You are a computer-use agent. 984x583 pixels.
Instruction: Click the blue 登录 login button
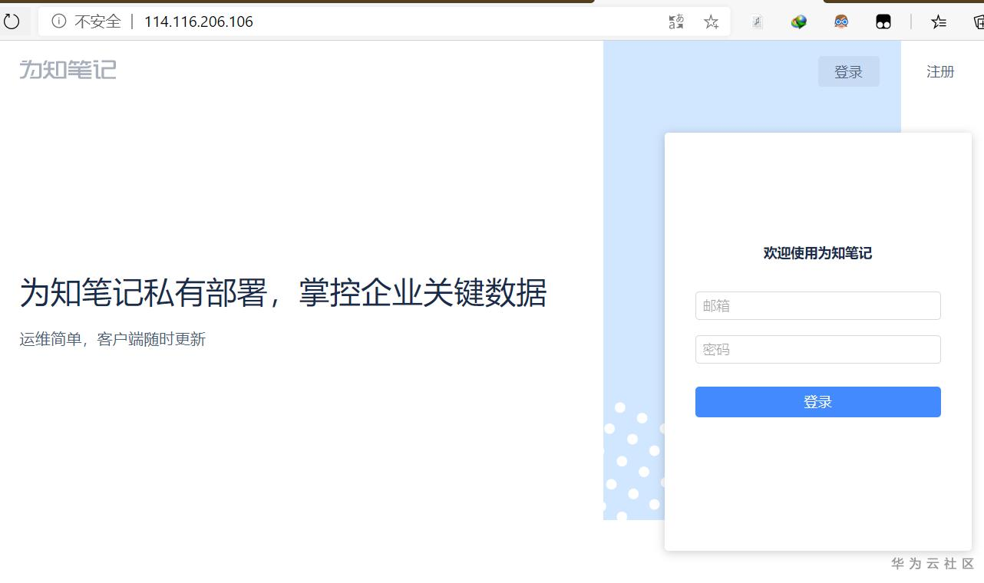tap(817, 401)
